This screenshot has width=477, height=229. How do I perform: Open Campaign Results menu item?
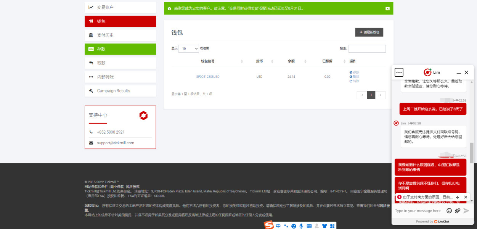[120, 91]
